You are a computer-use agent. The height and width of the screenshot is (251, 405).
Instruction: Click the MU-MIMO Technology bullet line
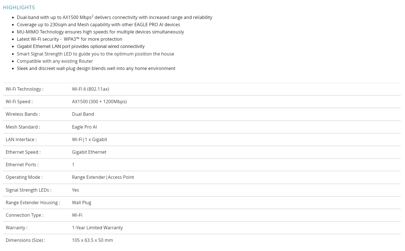[100, 32]
